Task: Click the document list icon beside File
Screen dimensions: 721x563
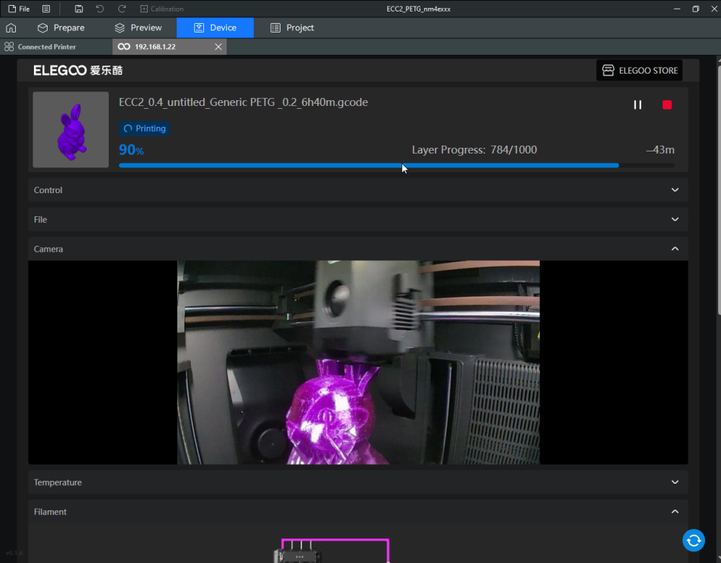Action: [x=46, y=9]
